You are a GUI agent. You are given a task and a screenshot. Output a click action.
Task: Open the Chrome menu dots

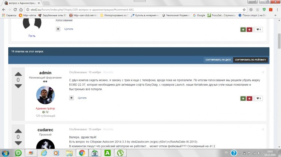(x=277, y=10)
